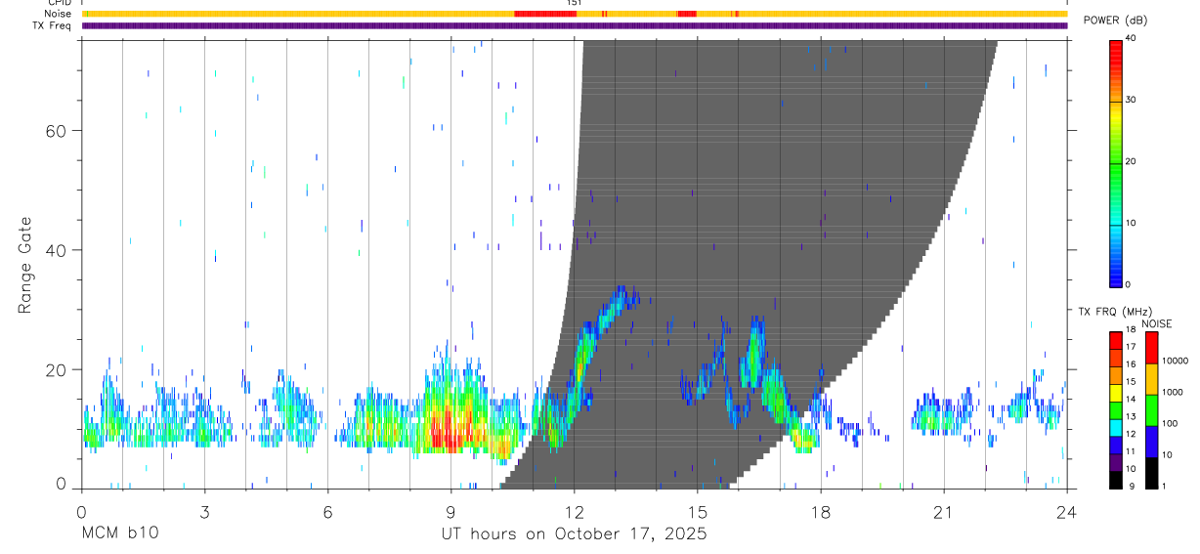Click the CPID value '151'

coord(575,3)
